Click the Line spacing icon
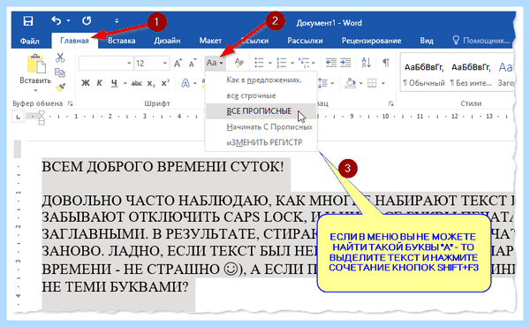This screenshot has width=530, height=327. 323,83
